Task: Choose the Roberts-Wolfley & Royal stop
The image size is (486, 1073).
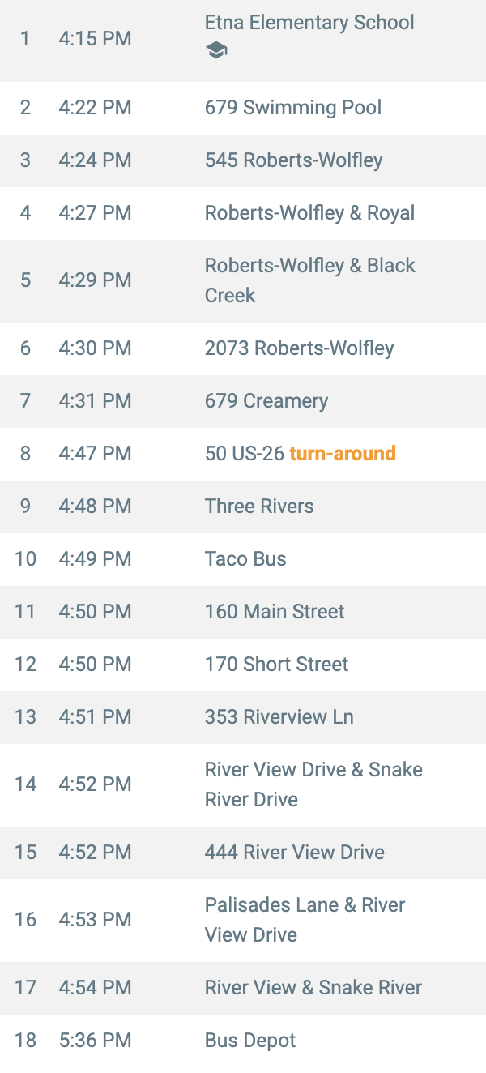Action: tap(243, 213)
